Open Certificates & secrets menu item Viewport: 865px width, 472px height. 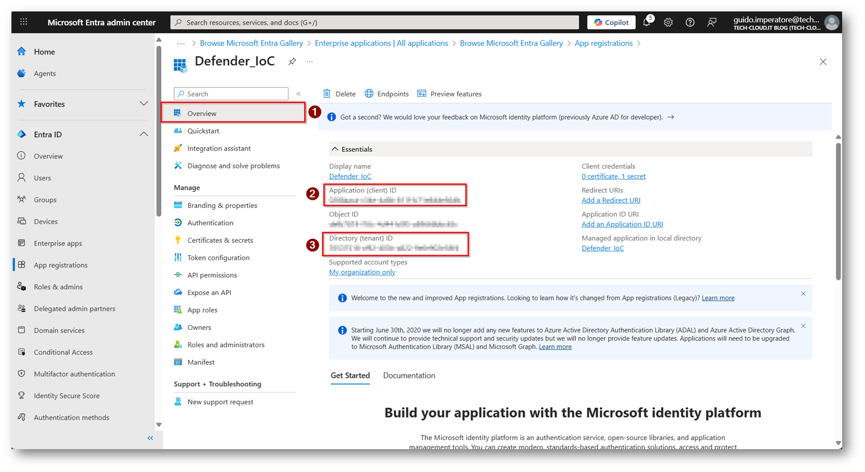[x=220, y=240]
